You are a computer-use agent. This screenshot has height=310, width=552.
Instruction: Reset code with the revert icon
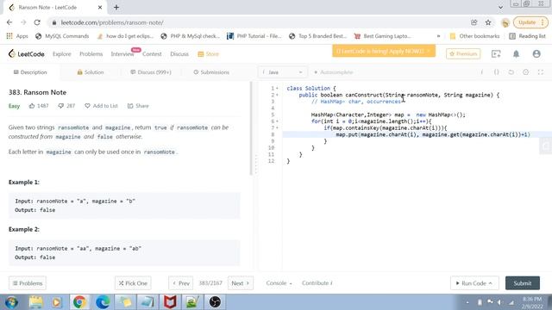[x=511, y=72]
